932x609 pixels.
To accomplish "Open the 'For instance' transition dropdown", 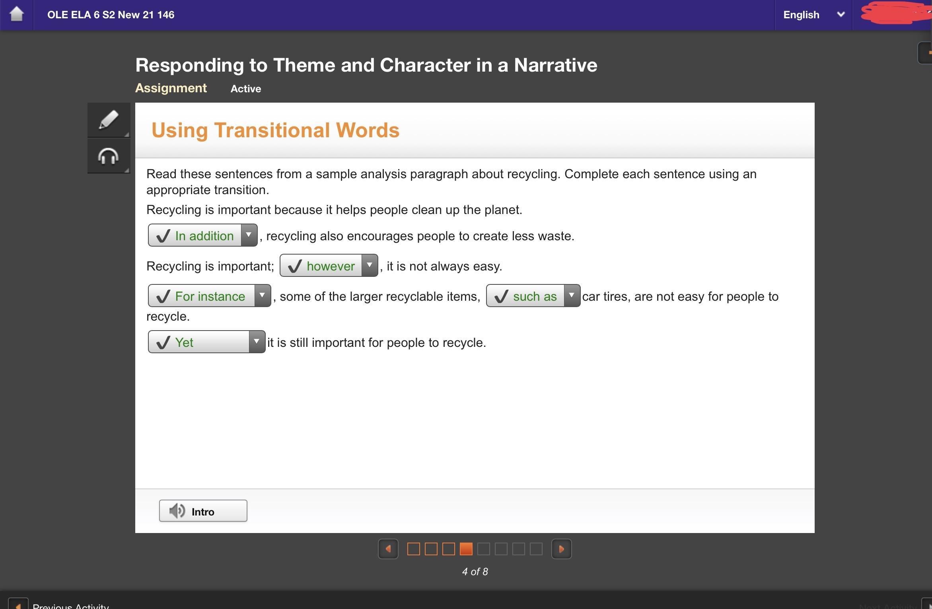I will 263,296.
